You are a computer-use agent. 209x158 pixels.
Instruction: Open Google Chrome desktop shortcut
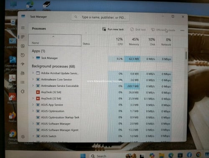[13, 137]
